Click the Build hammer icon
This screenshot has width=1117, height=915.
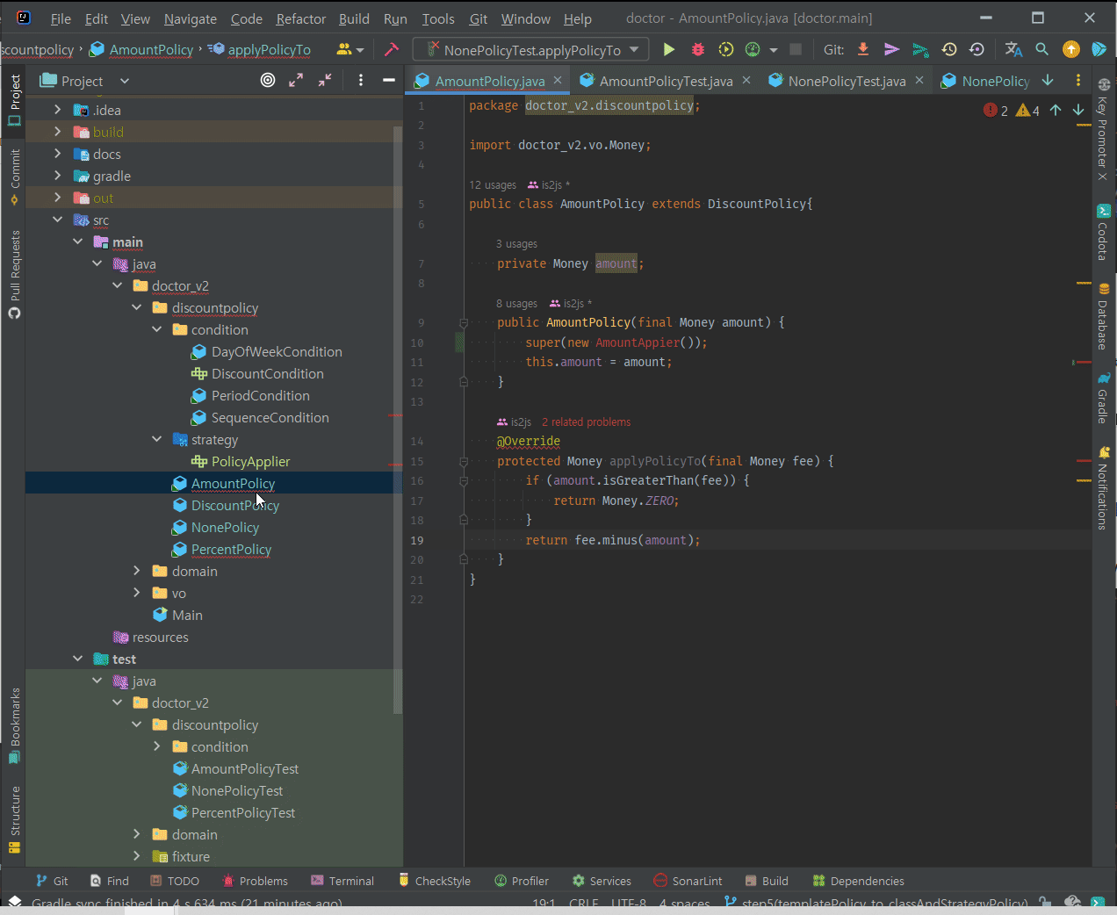coord(392,50)
